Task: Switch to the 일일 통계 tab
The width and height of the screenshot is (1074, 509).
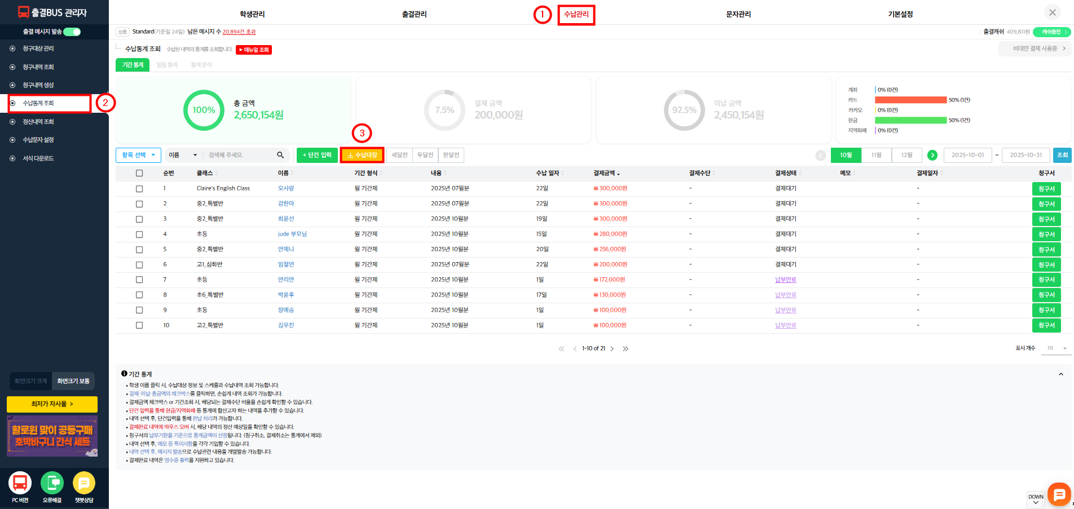Action: click(x=167, y=65)
